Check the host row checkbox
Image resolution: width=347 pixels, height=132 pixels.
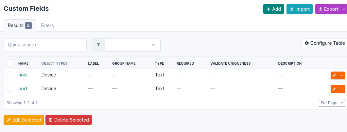(x=10, y=75)
